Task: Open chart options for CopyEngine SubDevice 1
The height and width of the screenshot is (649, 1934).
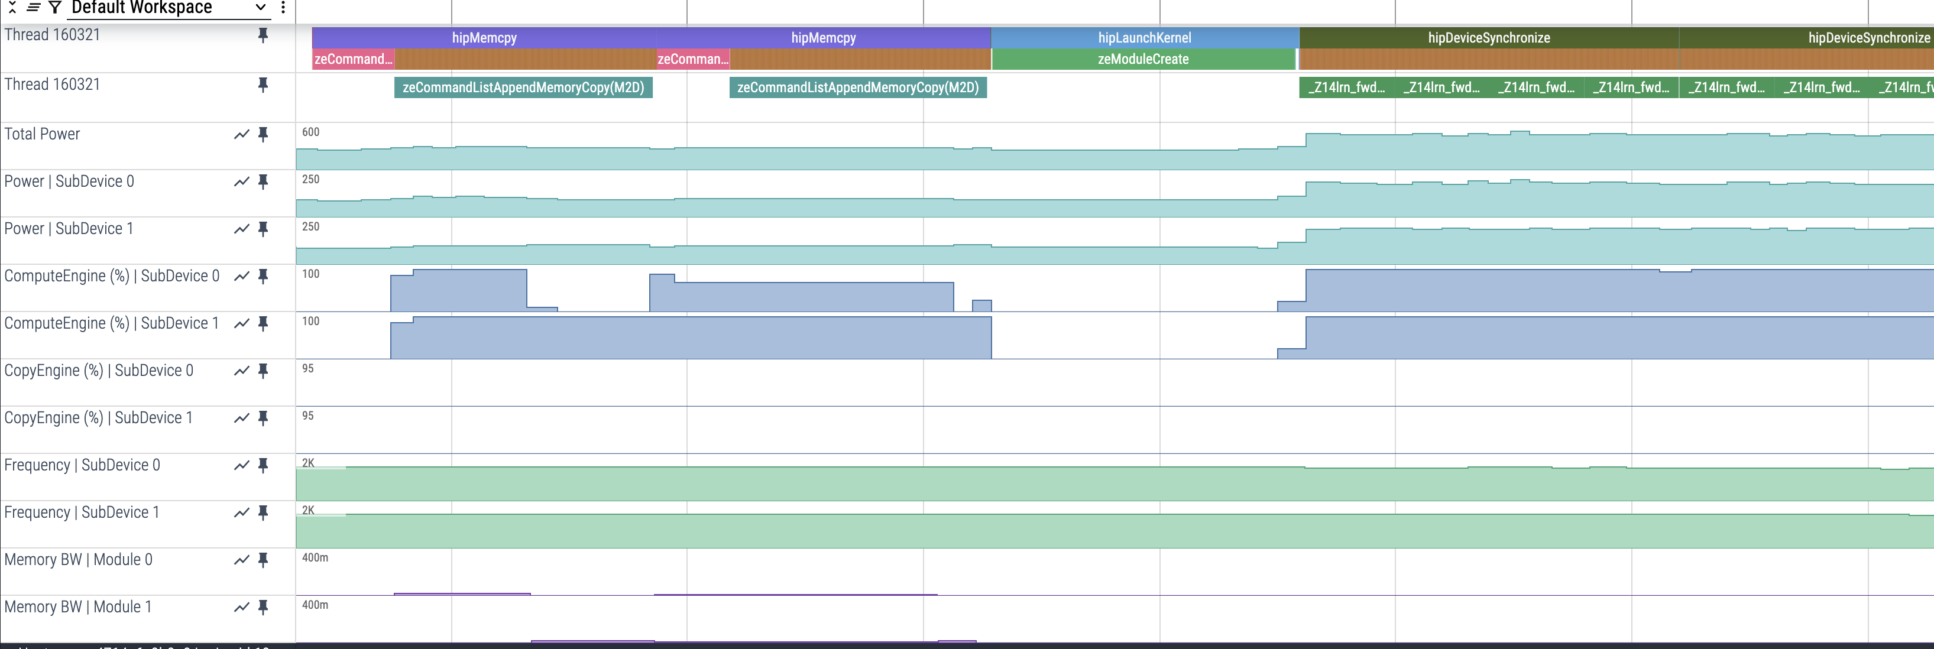Action: [241, 418]
